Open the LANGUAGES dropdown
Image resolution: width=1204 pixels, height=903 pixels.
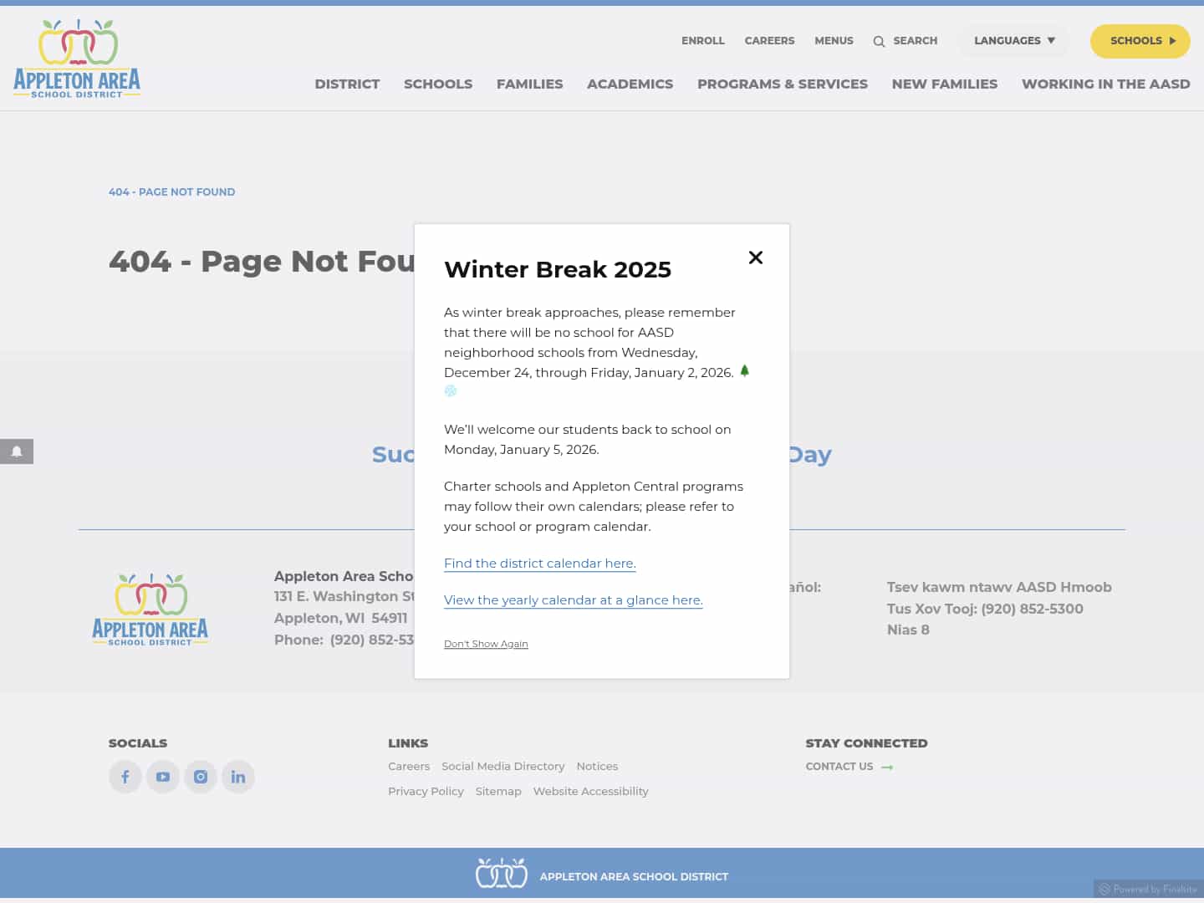1013,40
